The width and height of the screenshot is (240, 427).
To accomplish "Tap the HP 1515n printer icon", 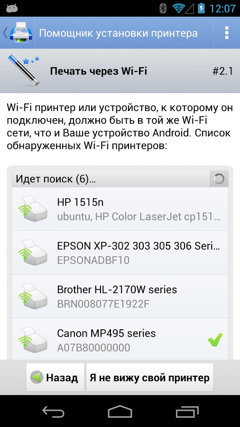I will click(x=33, y=209).
